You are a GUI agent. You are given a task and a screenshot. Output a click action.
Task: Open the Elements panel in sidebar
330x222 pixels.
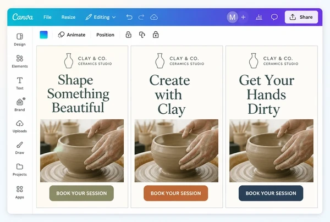coord(20,62)
